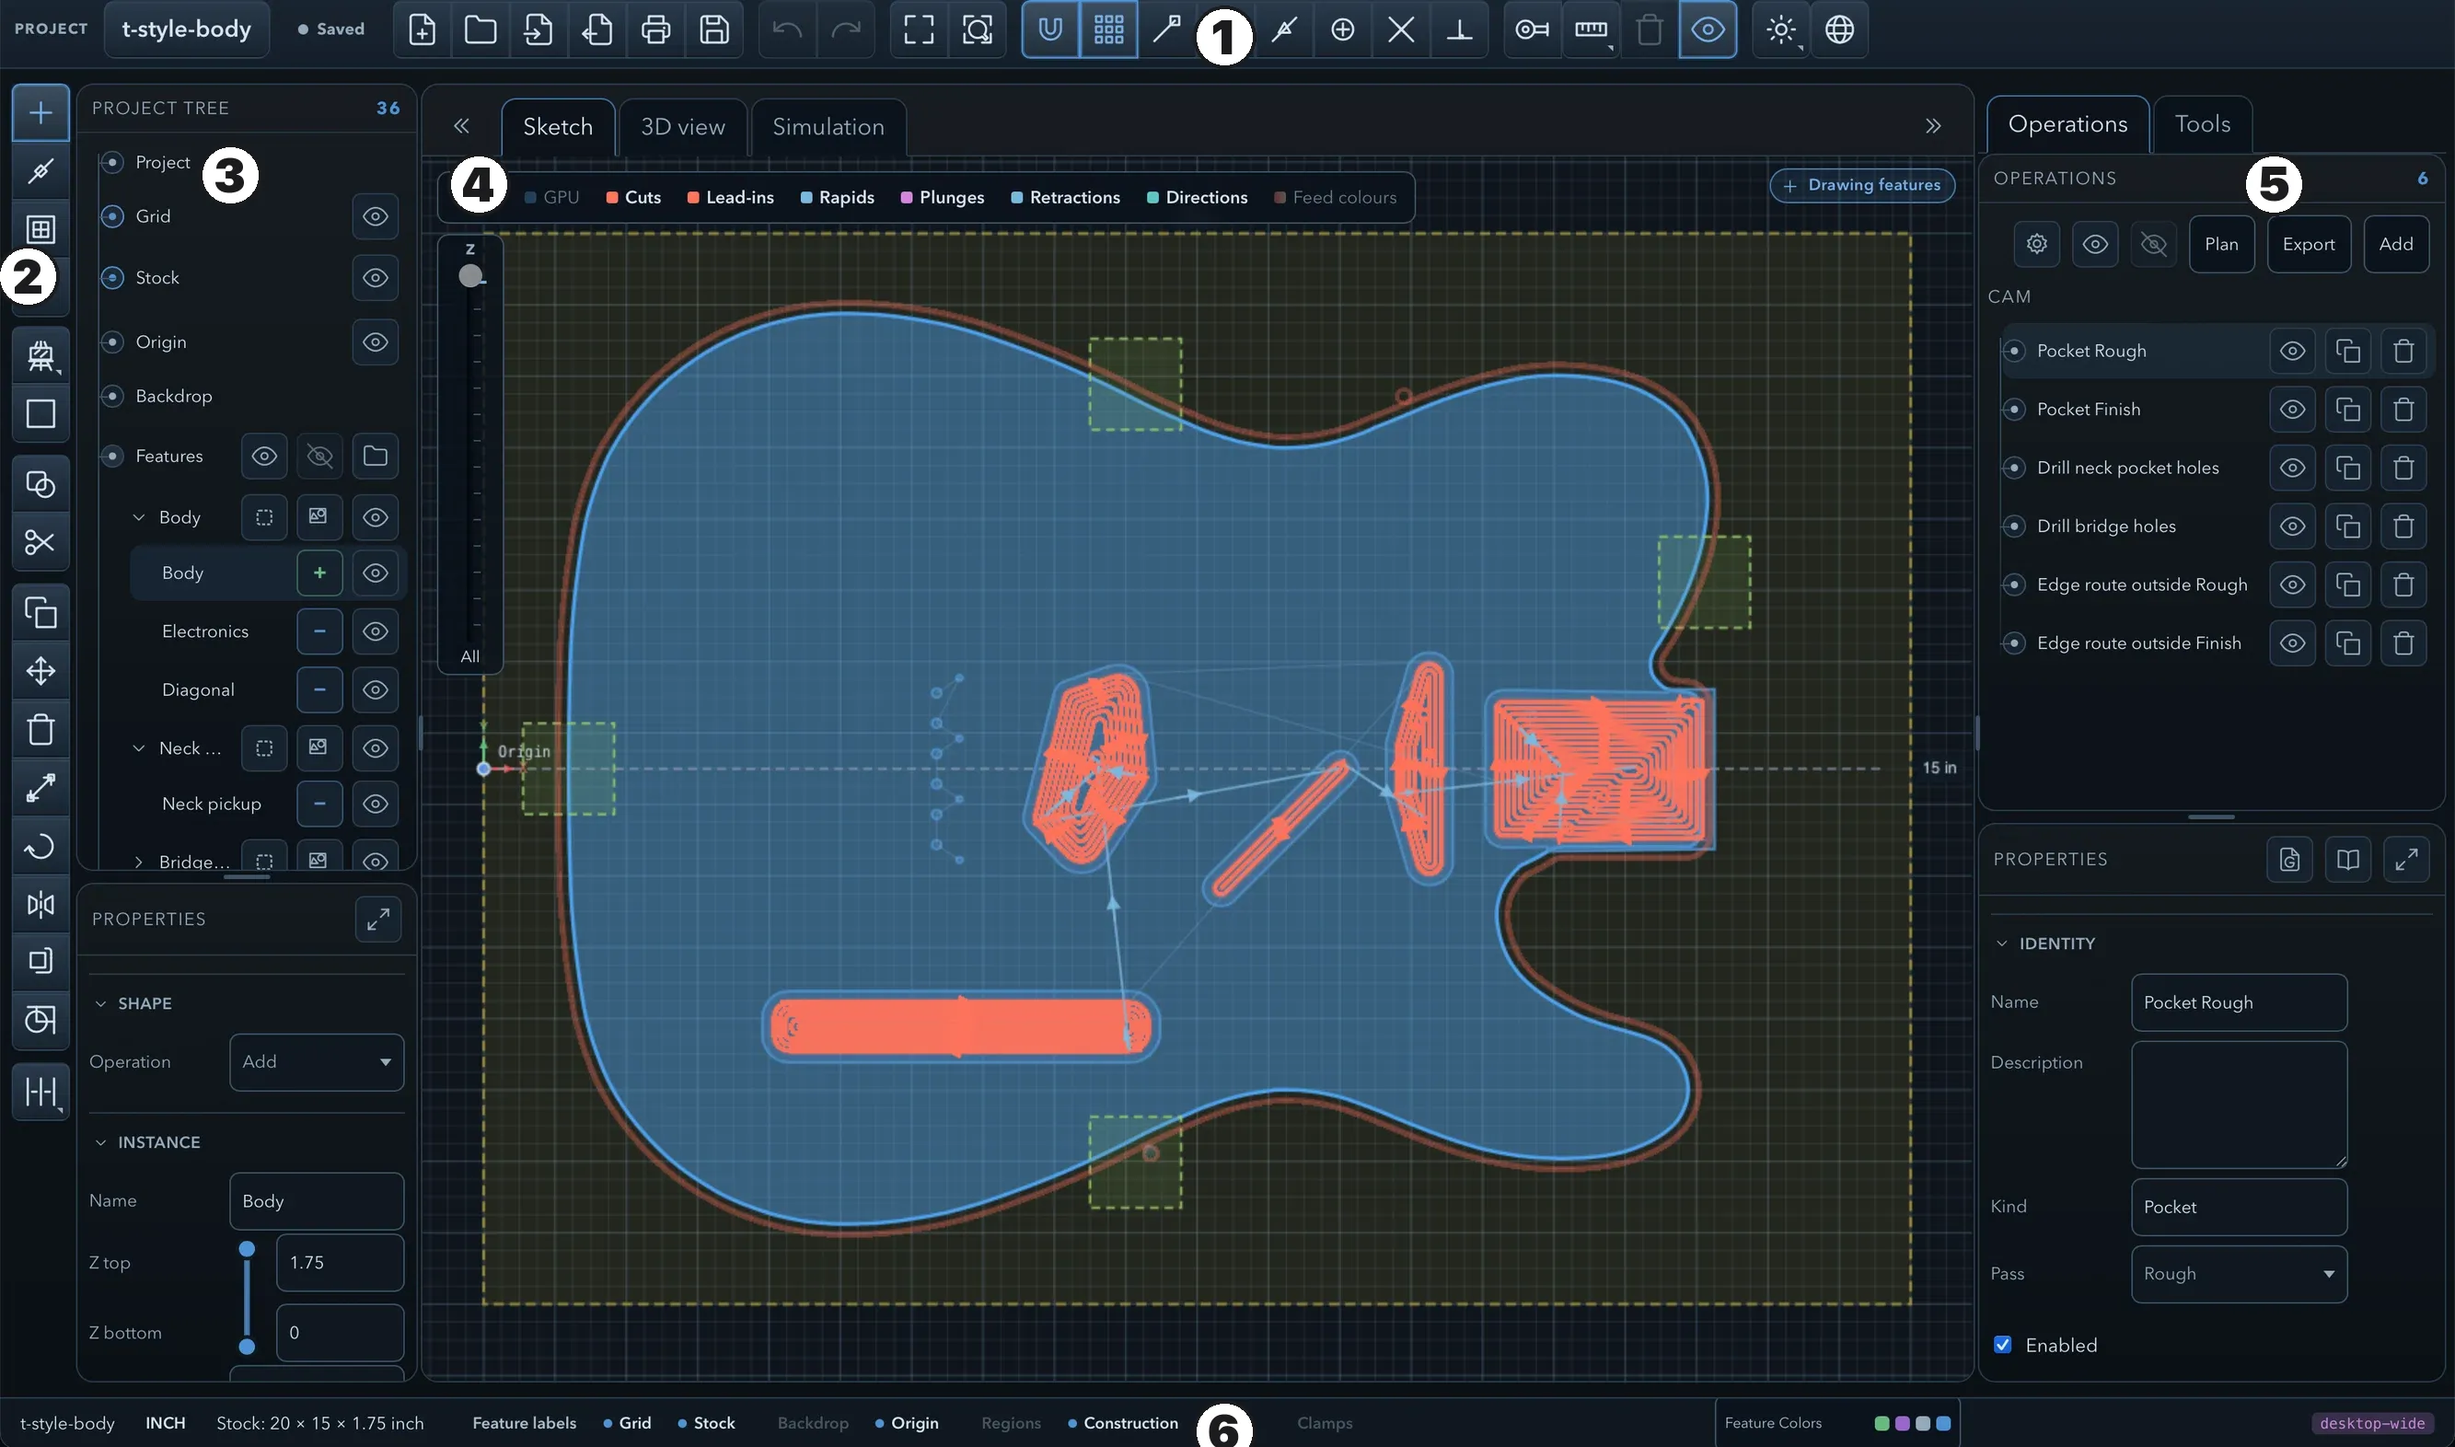Toggle the snap magnet icon

coord(1050,29)
